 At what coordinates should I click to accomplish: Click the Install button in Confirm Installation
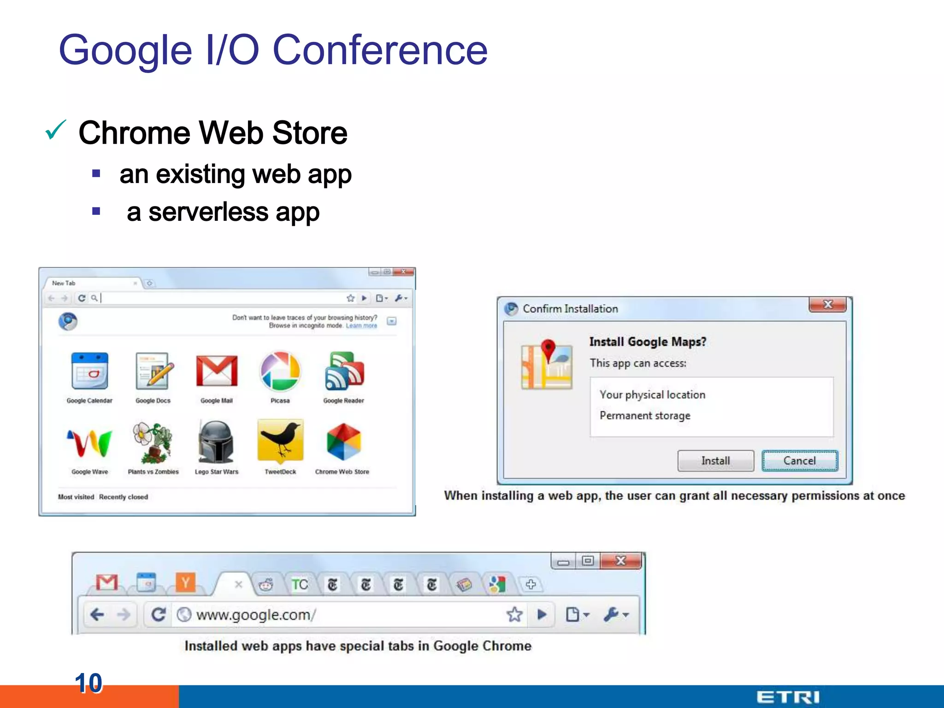tap(715, 460)
